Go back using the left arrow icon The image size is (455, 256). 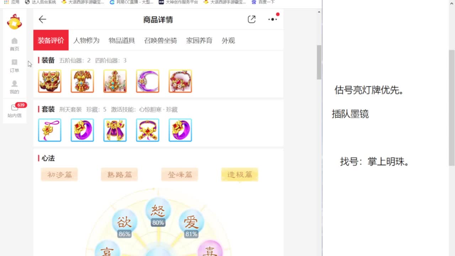click(42, 19)
